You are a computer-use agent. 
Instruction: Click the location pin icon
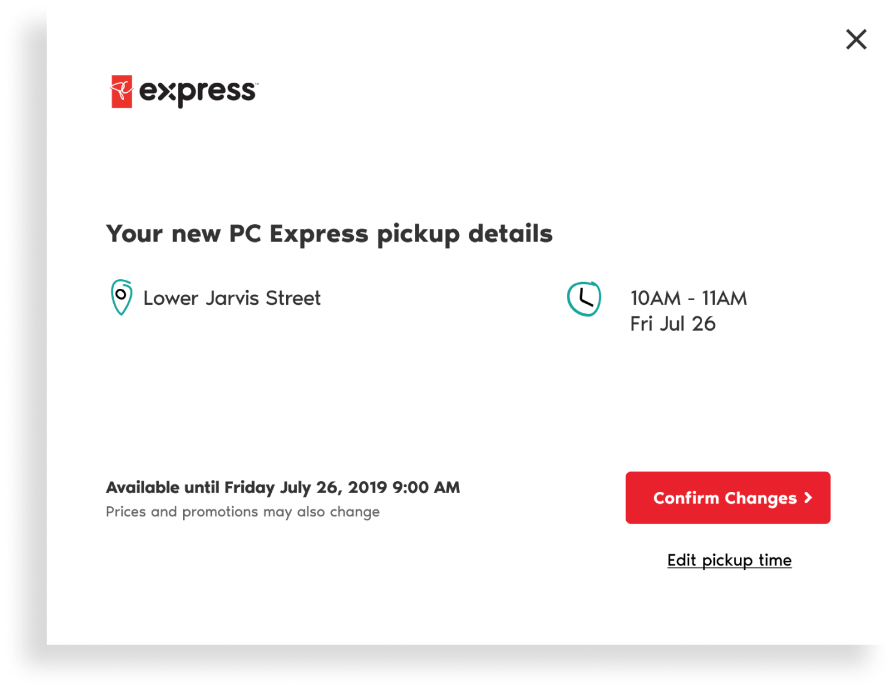pos(122,297)
